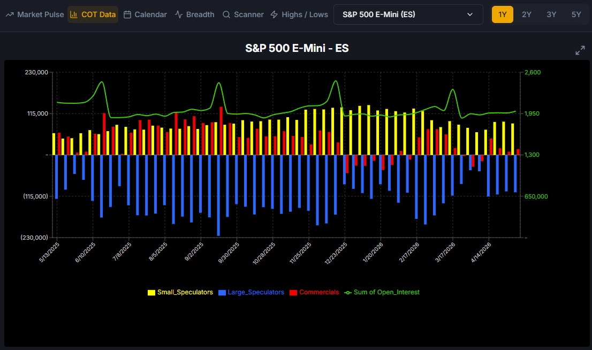Toggle Large_Speculators series in legend
This screenshot has width=592, height=350.
pyautogui.click(x=252, y=292)
